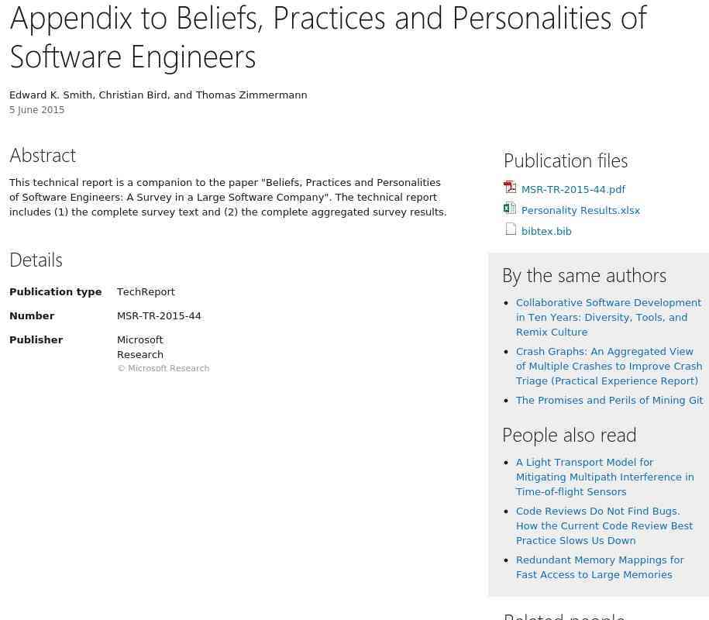Screen dimensions: 709x620
Task: Click the blank file icon beside bibtex.bib
Action: click(x=511, y=229)
